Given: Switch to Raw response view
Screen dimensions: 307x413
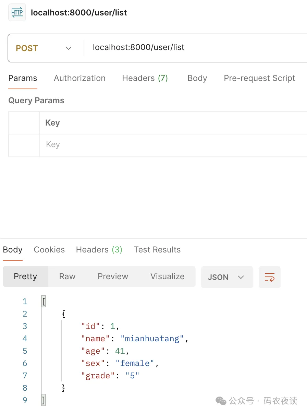Looking at the screenshot, I should point(67,276).
